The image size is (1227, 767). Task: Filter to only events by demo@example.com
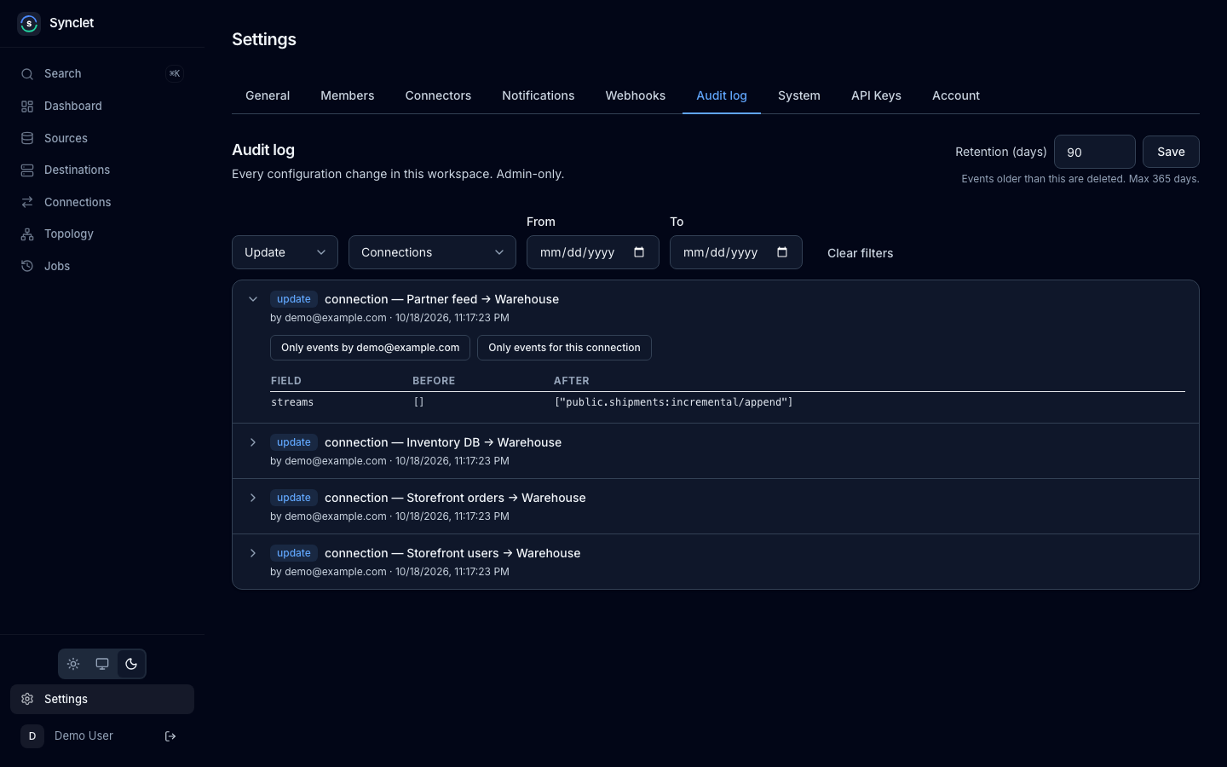tap(370, 348)
